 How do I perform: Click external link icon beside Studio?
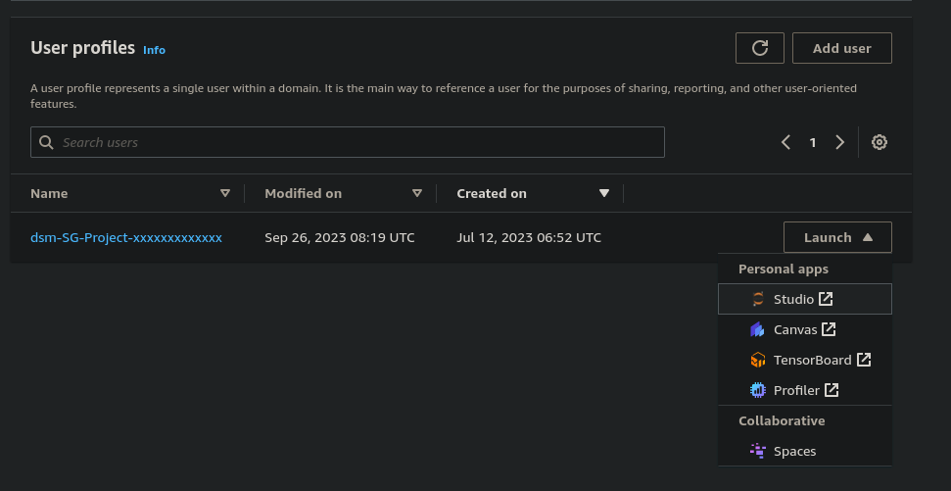pos(826,299)
